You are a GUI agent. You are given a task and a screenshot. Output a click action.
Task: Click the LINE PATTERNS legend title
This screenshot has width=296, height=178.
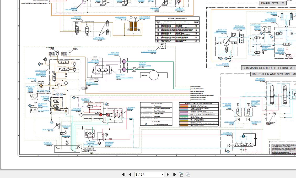[x=157, y=104]
